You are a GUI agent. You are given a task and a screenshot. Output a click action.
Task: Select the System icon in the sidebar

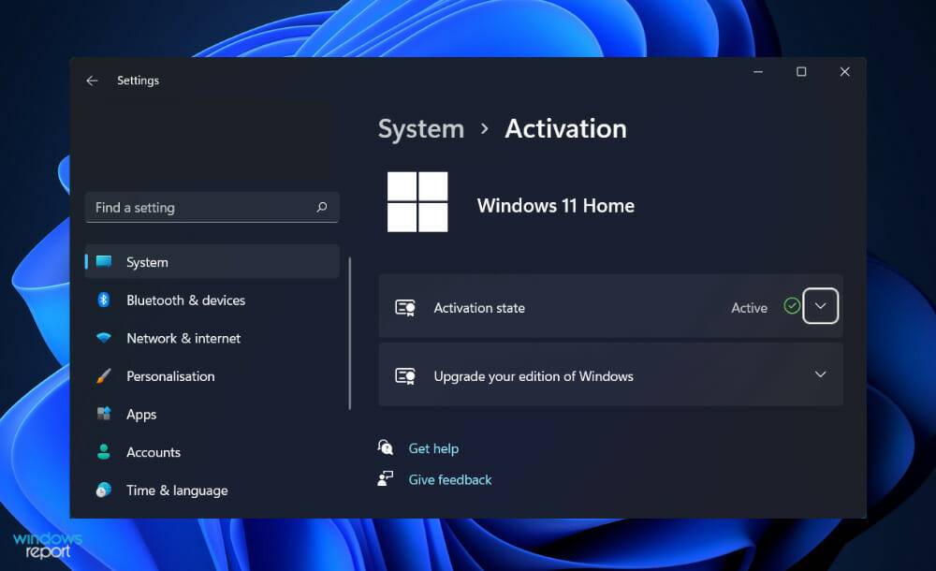[105, 262]
